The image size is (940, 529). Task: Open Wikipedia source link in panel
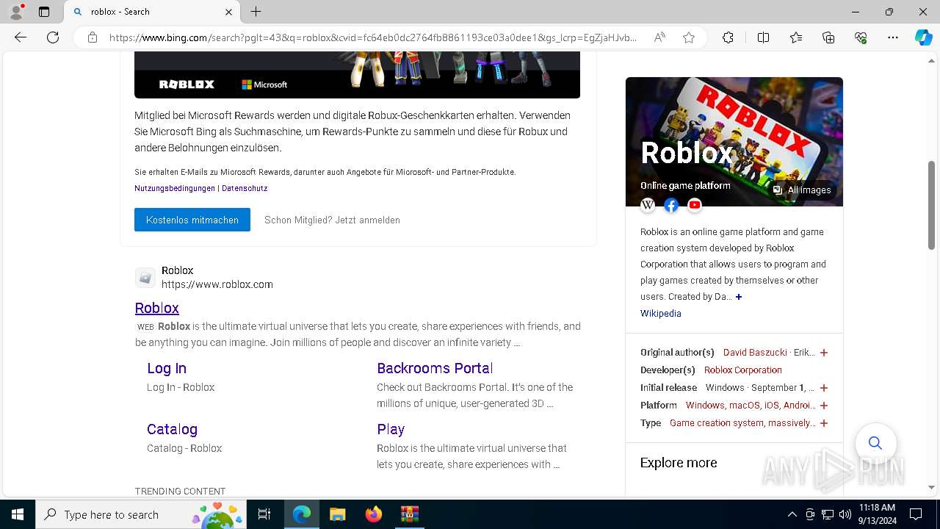[x=661, y=313]
